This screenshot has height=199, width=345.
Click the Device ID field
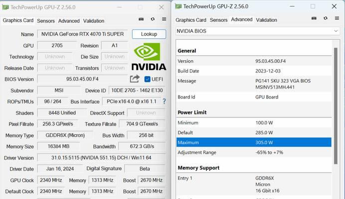point(137,90)
